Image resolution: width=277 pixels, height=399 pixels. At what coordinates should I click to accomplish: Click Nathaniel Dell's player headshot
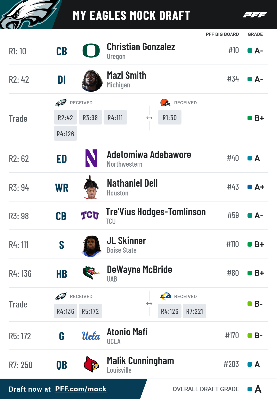[x=91, y=187]
